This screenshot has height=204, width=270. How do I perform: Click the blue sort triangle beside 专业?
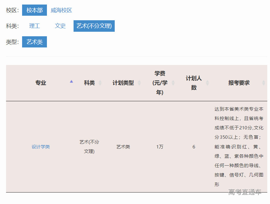click(x=71, y=82)
